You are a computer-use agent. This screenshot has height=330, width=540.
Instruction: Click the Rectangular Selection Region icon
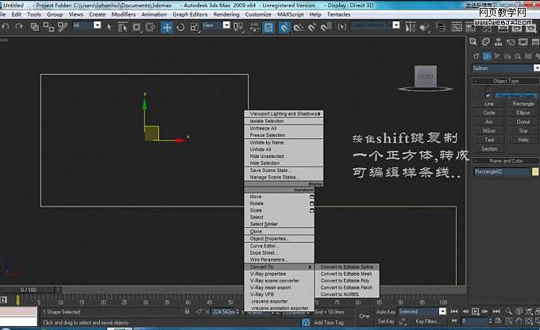pyautogui.click(x=137, y=27)
